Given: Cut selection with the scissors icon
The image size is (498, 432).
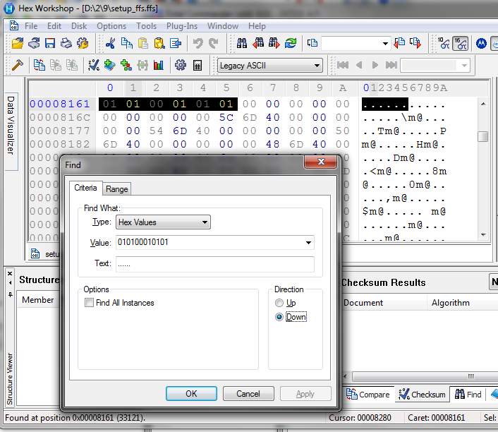Looking at the screenshot, I should coord(110,43).
